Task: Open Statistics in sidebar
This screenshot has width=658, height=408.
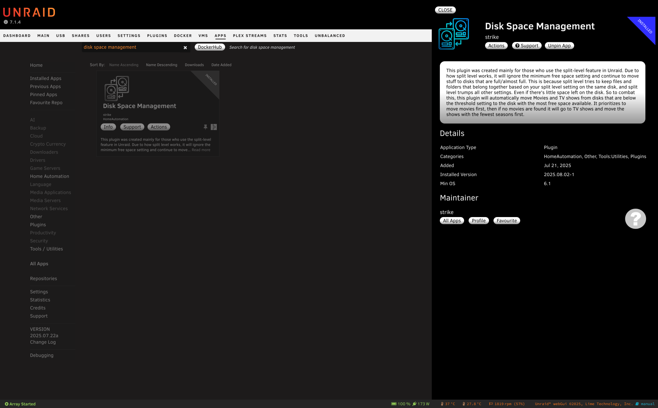Action: (40, 300)
